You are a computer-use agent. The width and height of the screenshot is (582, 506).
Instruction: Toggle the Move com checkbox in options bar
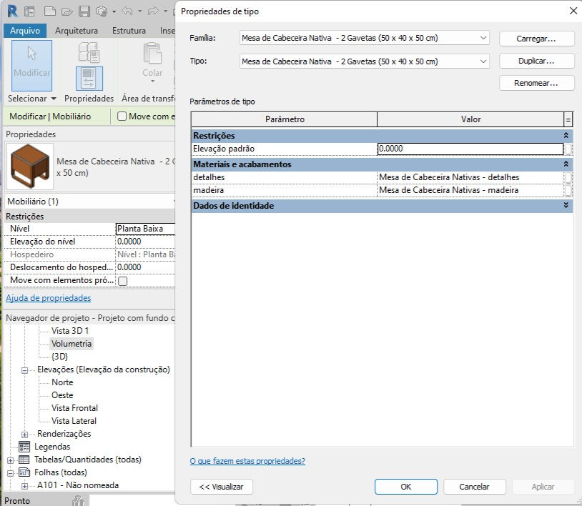[122, 116]
